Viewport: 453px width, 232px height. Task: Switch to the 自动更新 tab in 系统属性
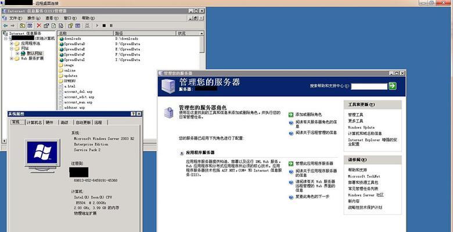83,122
